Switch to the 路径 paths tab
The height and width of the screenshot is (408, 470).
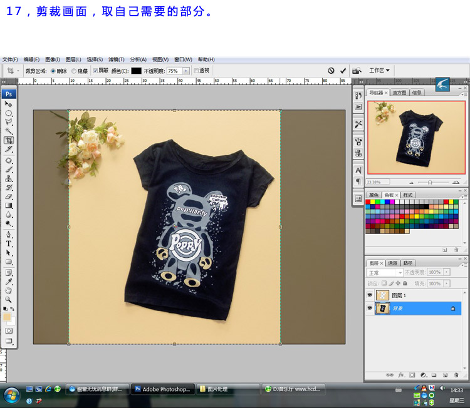coord(408,263)
